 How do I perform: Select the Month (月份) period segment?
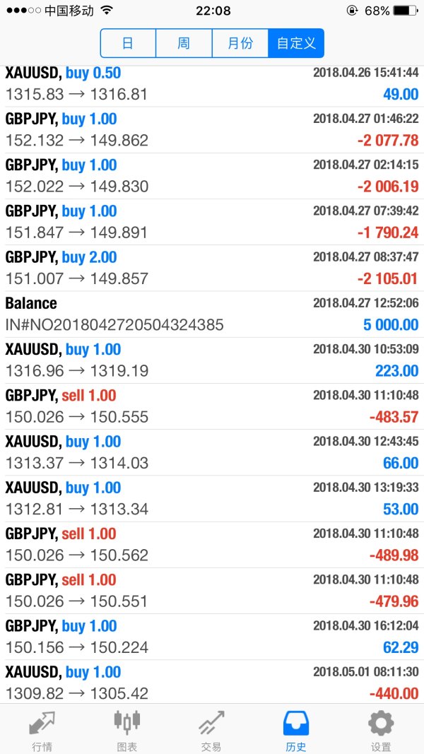pyautogui.click(x=240, y=43)
